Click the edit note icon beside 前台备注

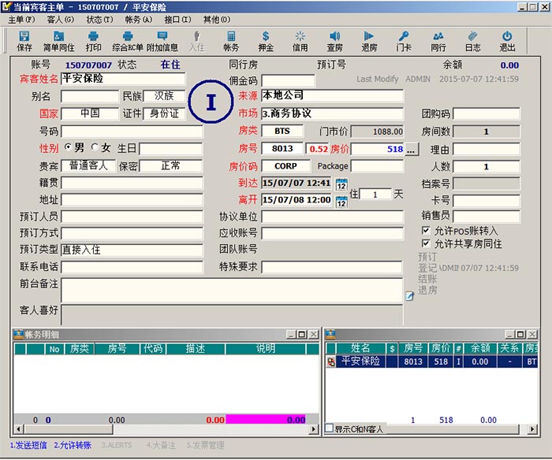tap(409, 296)
